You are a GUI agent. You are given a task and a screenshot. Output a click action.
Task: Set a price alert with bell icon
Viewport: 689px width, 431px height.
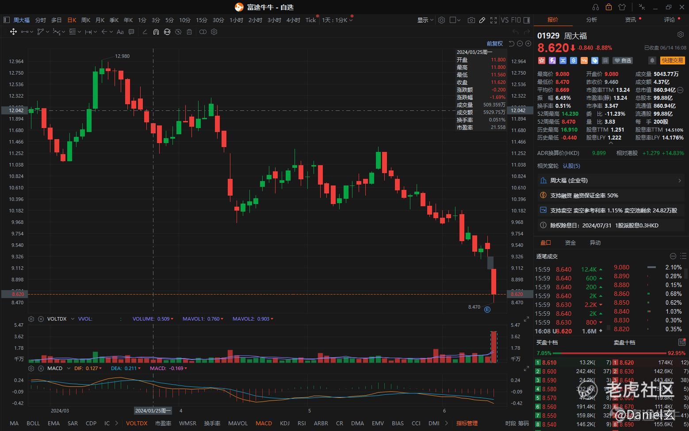tap(652, 60)
